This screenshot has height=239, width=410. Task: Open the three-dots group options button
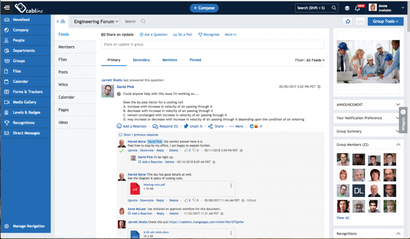360,21
